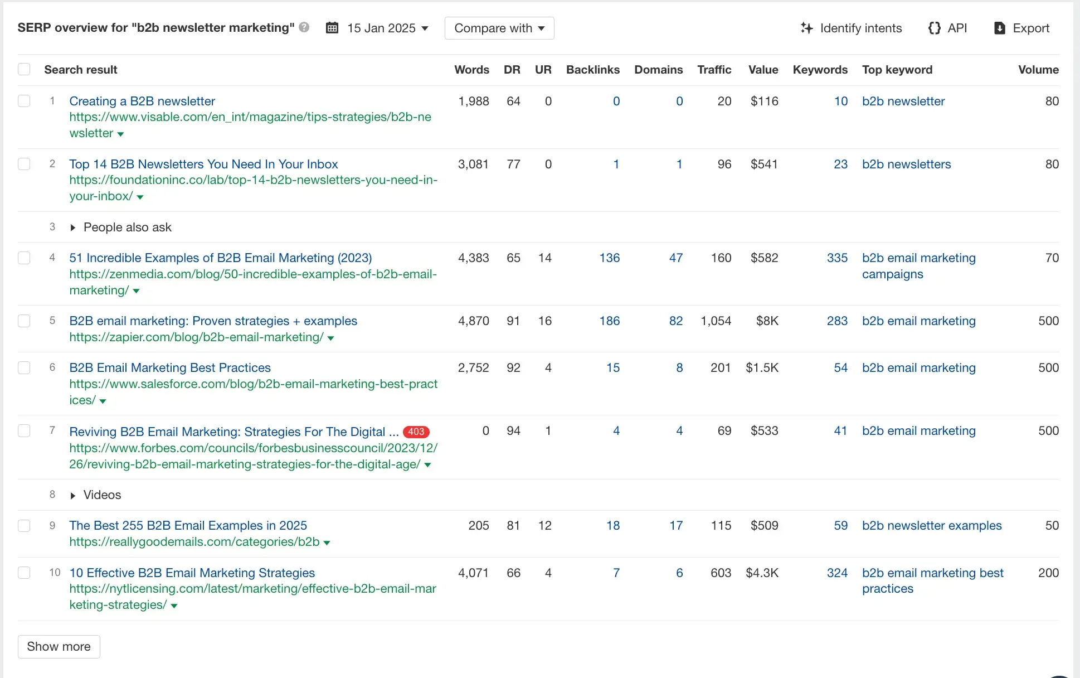Click the Backlinks column header
The width and height of the screenshot is (1080, 678).
point(593,70)
